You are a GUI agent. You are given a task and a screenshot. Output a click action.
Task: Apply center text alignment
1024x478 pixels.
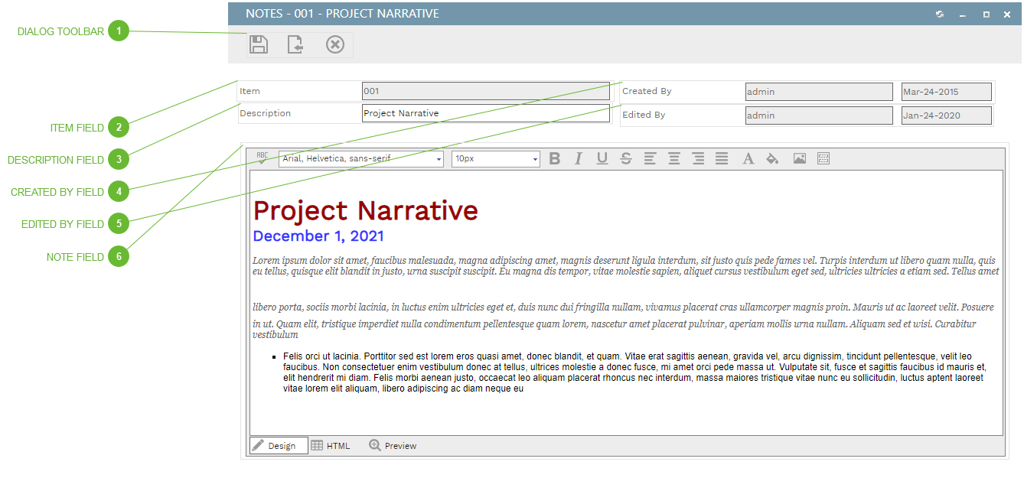coord(673,158)
